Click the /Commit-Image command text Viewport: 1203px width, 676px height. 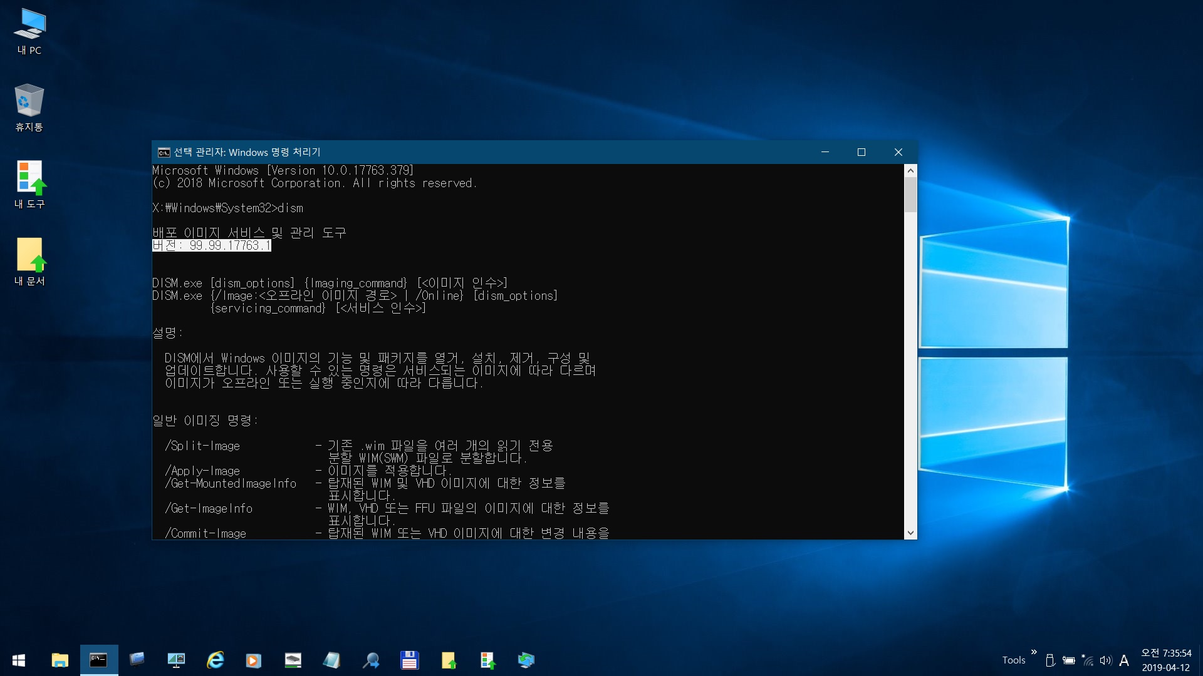tap(206, 533)
